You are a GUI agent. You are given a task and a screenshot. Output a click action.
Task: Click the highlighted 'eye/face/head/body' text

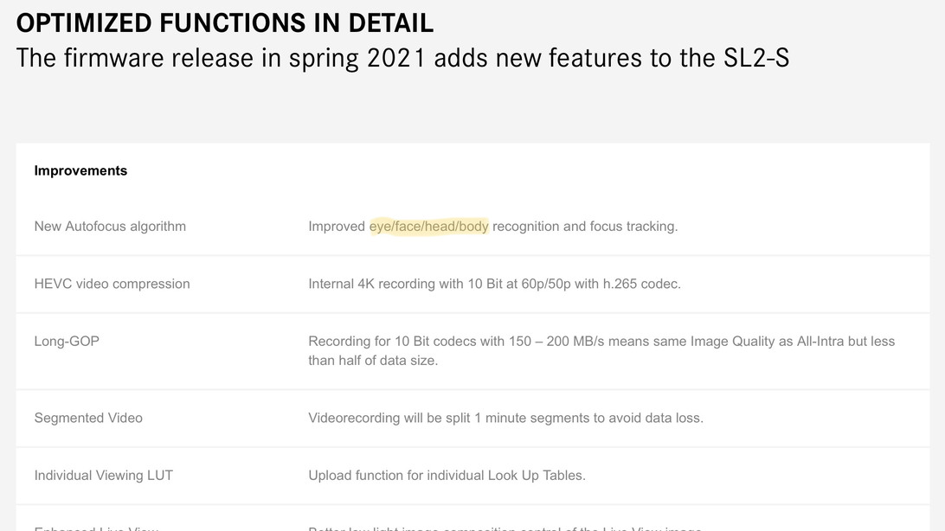tap(428, 227)
